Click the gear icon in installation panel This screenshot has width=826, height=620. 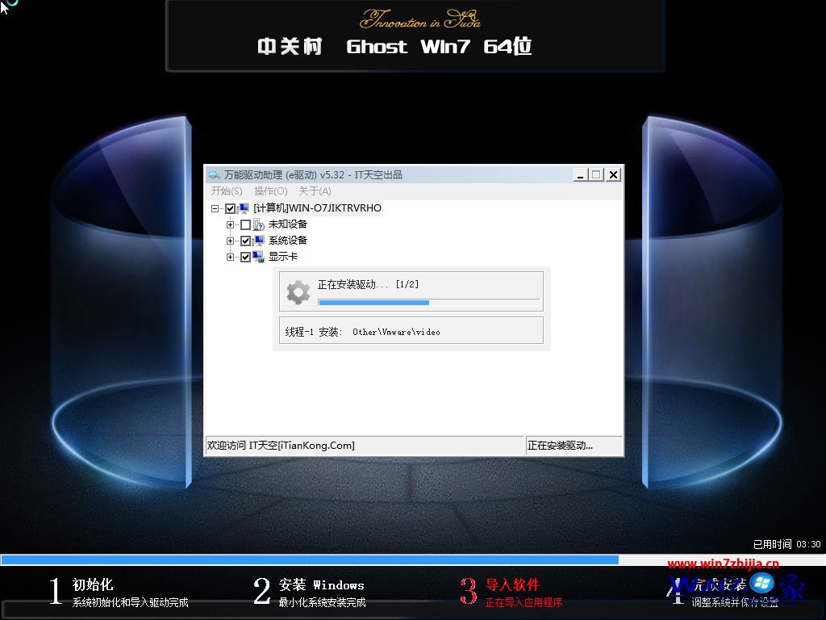(x=297, y=291)
